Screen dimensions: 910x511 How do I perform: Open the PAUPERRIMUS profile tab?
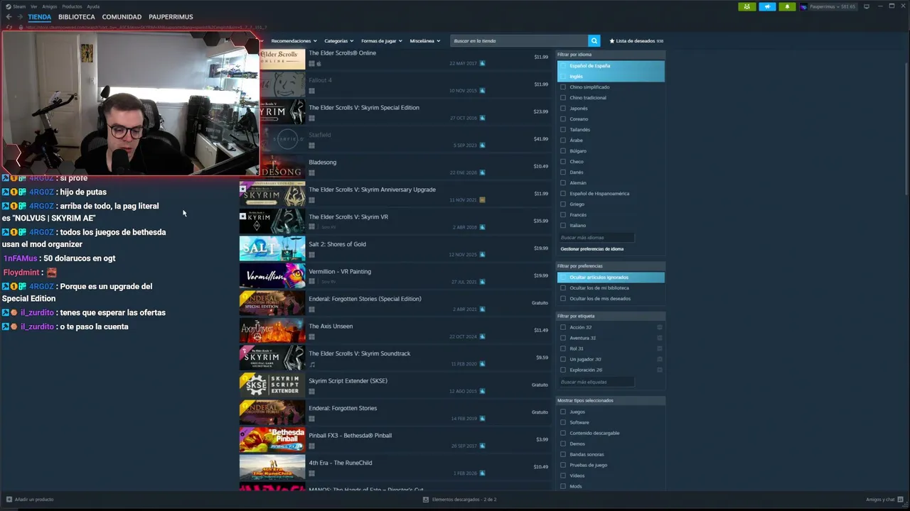coord(171,16)
